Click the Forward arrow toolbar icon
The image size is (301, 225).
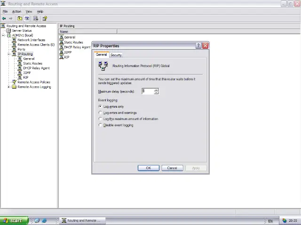click(x=10, y=18)
